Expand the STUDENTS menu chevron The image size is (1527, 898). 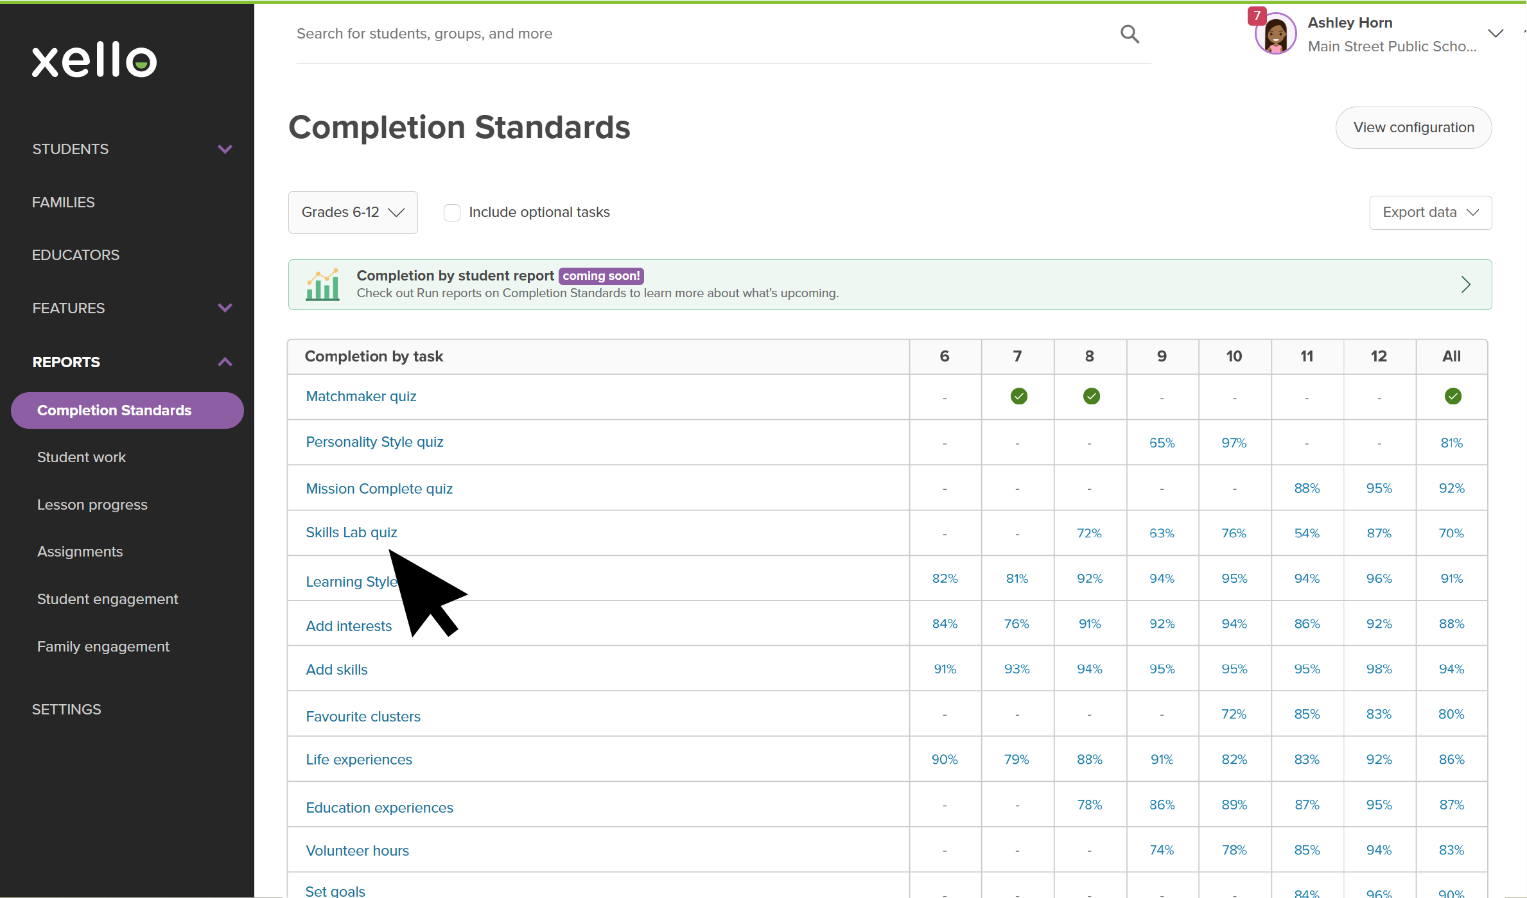pos(225,149)
